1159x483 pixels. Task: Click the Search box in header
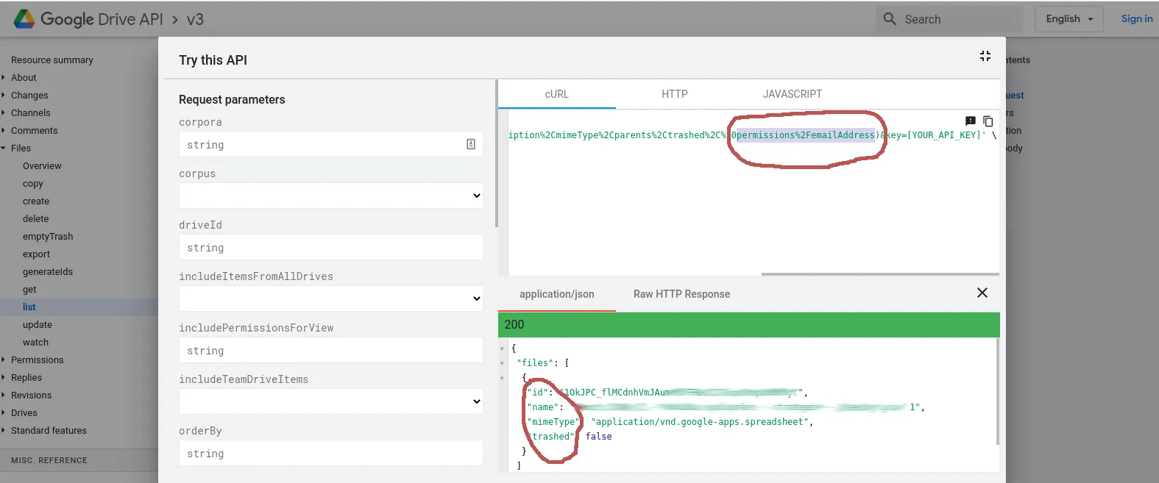[x=949, y=19]
